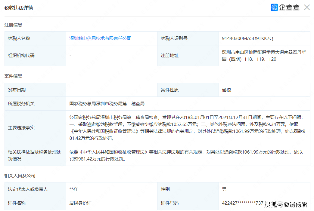This screenshot has width=314, height=211.
Task: Click the 偷税 case nature value
Action: coord(226,90)
